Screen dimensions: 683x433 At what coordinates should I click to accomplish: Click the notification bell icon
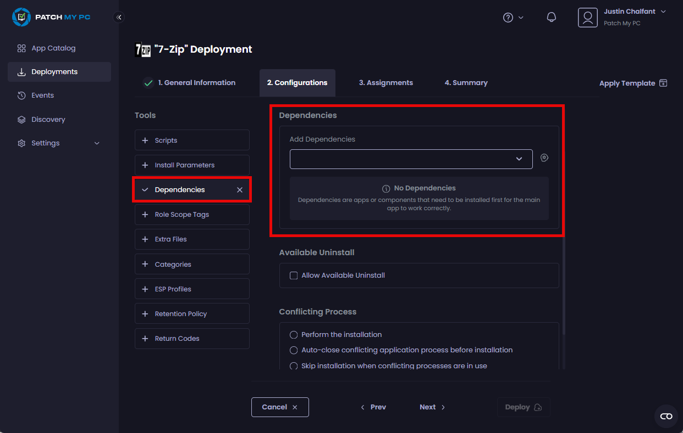click(x=551, y=18)
